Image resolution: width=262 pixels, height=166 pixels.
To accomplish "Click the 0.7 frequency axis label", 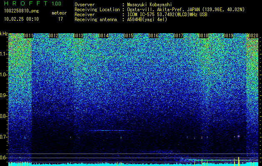I will 3,137.
